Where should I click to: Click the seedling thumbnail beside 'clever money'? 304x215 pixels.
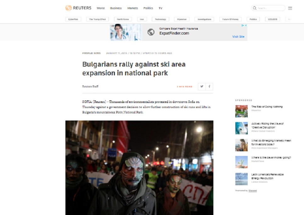point(241,162)
